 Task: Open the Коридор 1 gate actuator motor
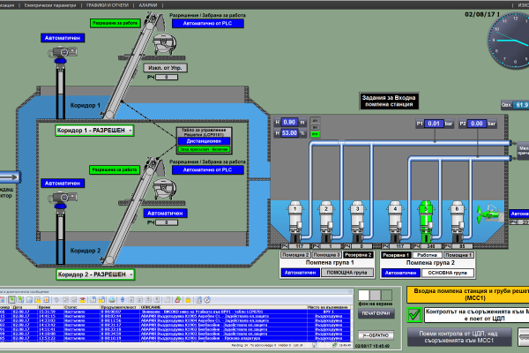coord(62,54)
